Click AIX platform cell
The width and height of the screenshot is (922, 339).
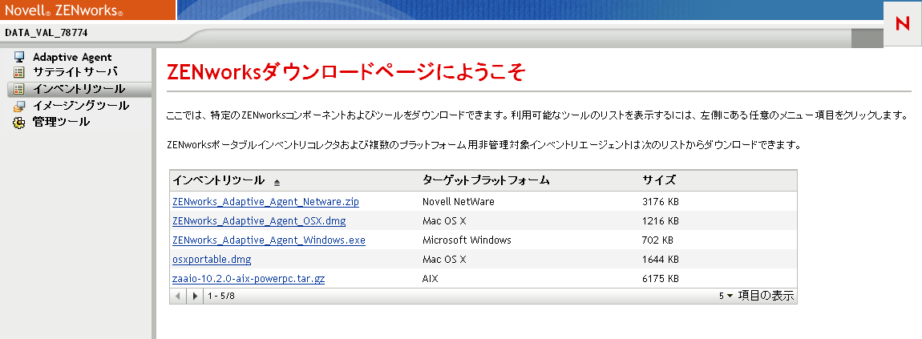(x=431, y=278)
